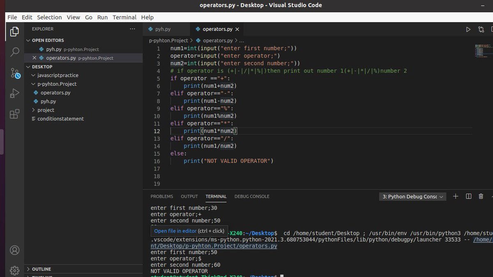
Task: Create a new terminal with plus icon
Action: [x=455, y=197]
